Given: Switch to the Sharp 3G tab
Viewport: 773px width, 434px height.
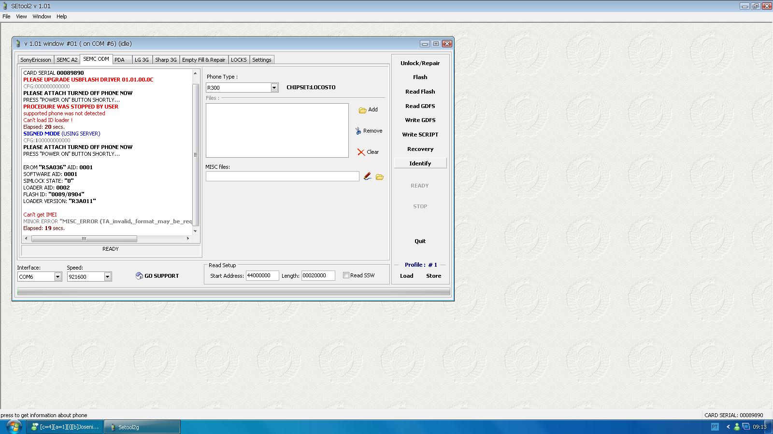Looking at the screenshot, I should point(166,60).
